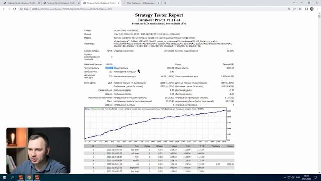
Task: Switch to the leftmost Strategy Tester tab
Action: [x=21, y=3]
